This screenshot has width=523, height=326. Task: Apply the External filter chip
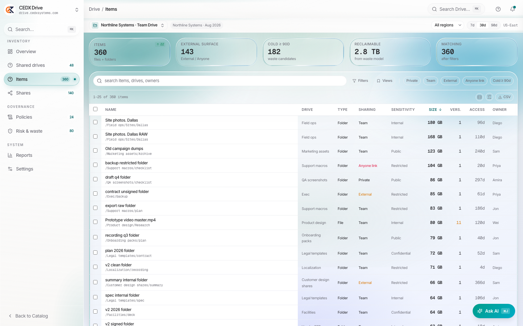450,81
